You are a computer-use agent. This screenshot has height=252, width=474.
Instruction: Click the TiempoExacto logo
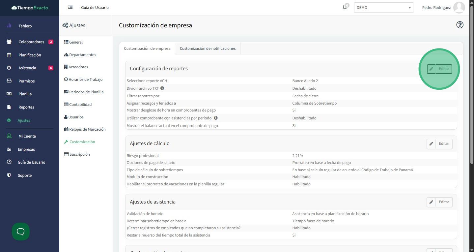[x=30, y=8]
